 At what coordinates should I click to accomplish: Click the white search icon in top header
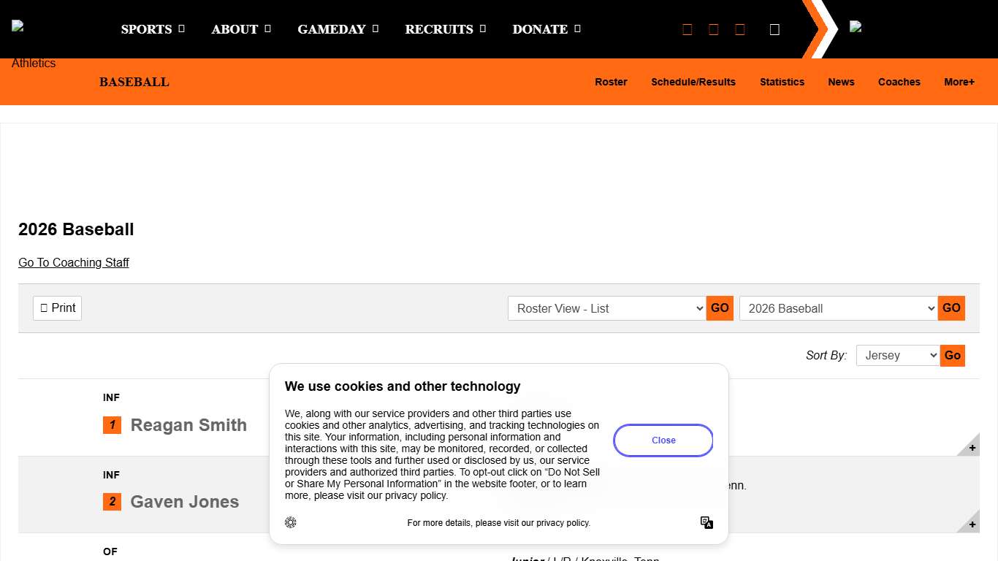(x=774, y=29)
